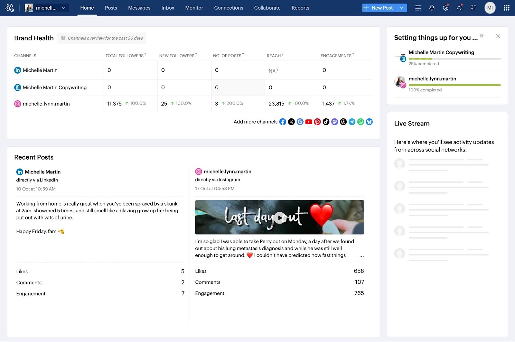
Task: Click the 25% completed progress bar
Action: coord(454,59)
